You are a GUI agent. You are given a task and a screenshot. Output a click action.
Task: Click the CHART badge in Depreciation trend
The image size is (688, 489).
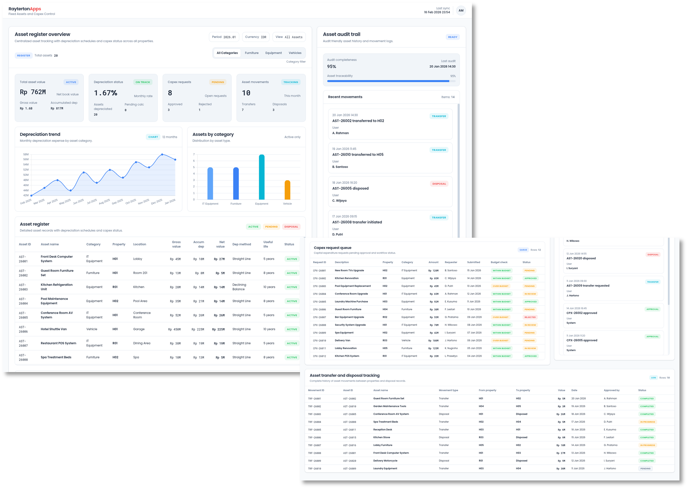[153, 137]
